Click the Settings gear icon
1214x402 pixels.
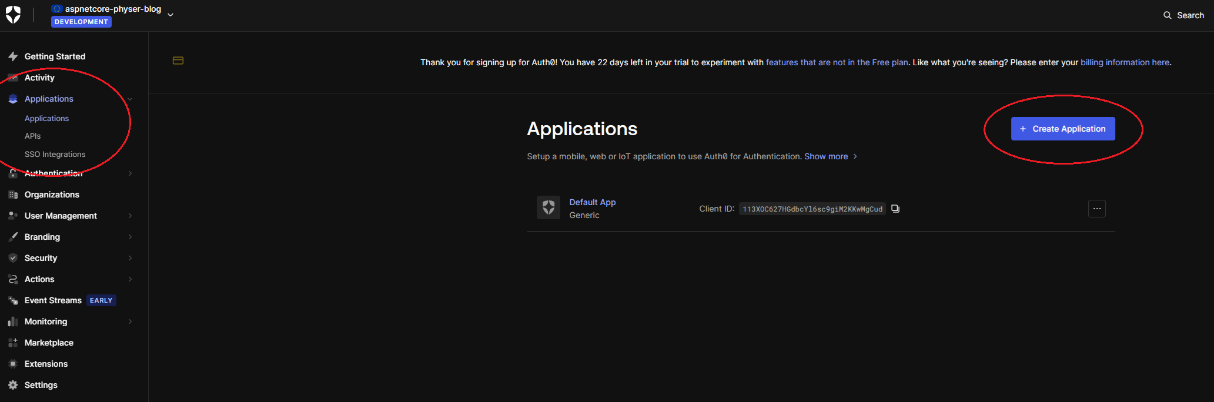click(x=13, y=385)
